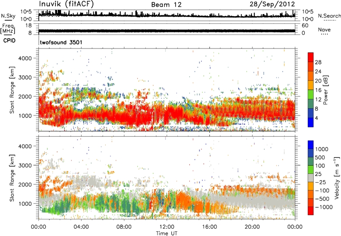The width and height of the screenshot is (341, 236).
Task: Click the power colorbar value 28
Action: tap(318, 62)
